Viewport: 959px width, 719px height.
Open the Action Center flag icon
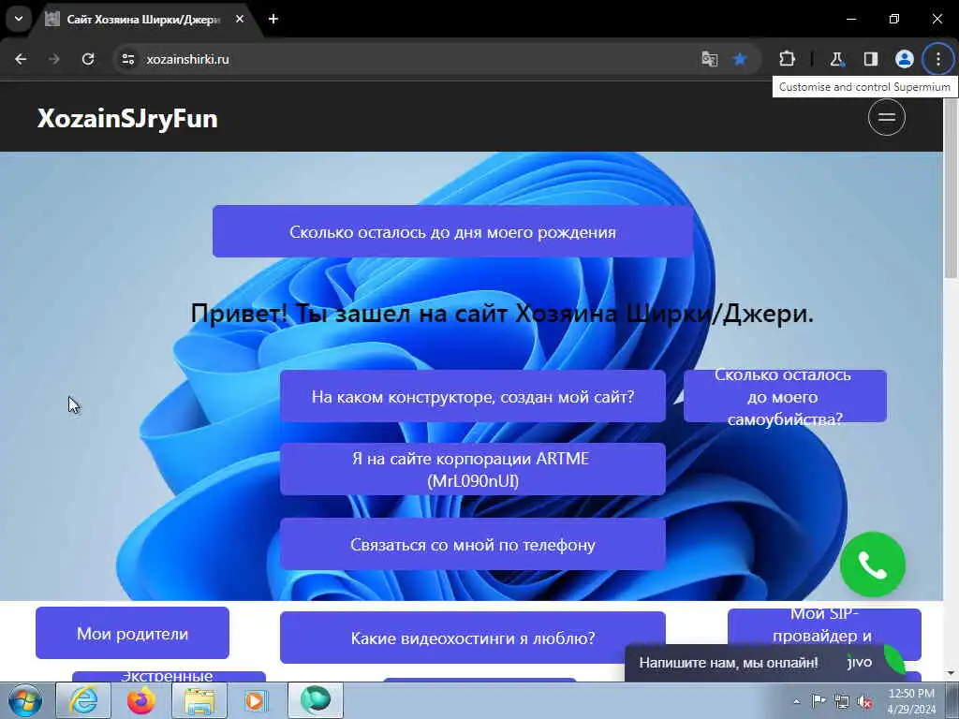pos(819,701)
